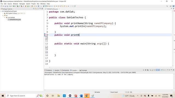The height and width of the screenshot is (98, 175).
Task: Click Link with Editor in Package Explorer
Action: 36,8
